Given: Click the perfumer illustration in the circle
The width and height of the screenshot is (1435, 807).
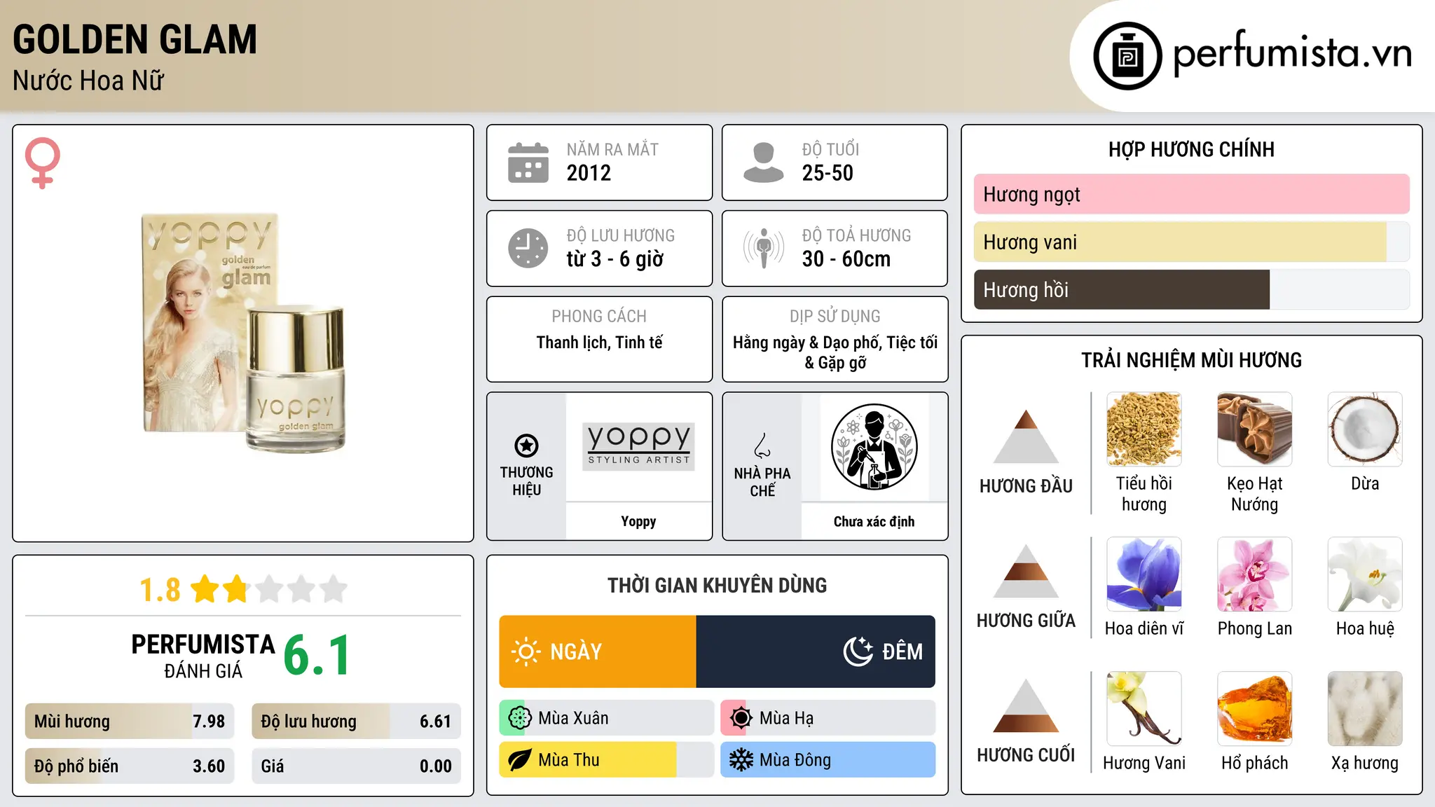Looking at the screenshot, I should click(x=874, y=447).
